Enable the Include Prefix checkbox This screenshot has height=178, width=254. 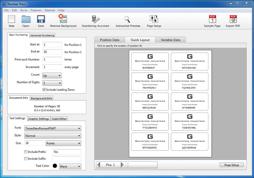26,152
